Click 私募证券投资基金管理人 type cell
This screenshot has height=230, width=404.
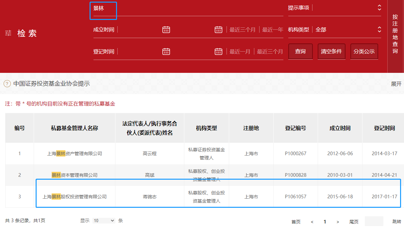207,154
